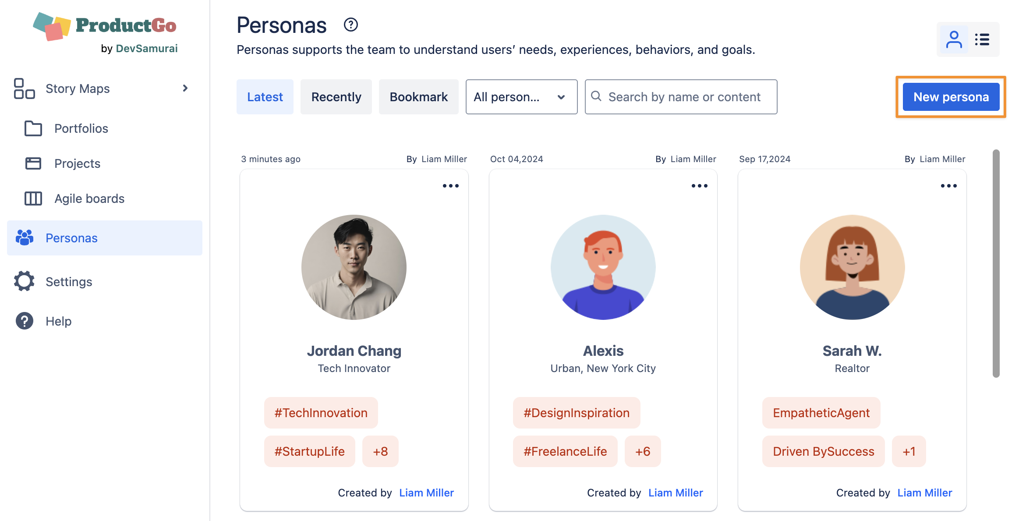Click the Search by name or content field

[x=684, y=97]
